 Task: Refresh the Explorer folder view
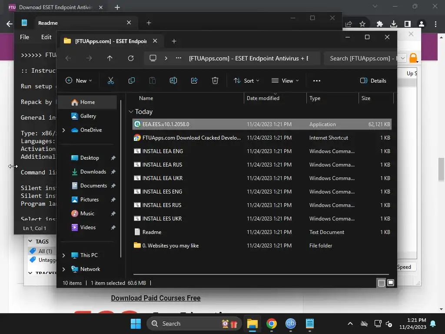[130, 58]
